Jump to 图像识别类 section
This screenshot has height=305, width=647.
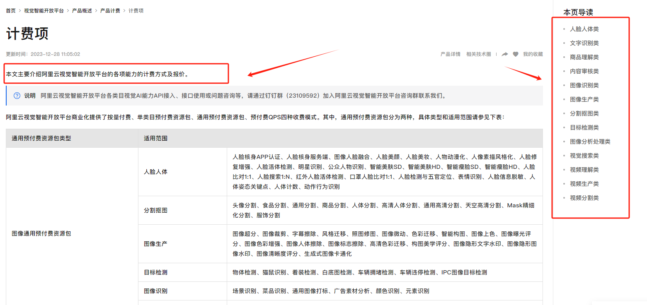click(584, 85)
